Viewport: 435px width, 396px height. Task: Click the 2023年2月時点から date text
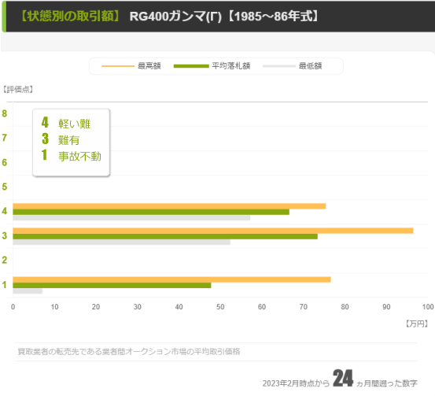click(x=296, y=383)
